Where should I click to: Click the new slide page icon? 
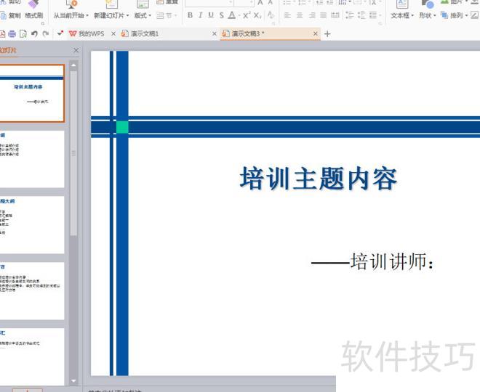pos(111,4)
